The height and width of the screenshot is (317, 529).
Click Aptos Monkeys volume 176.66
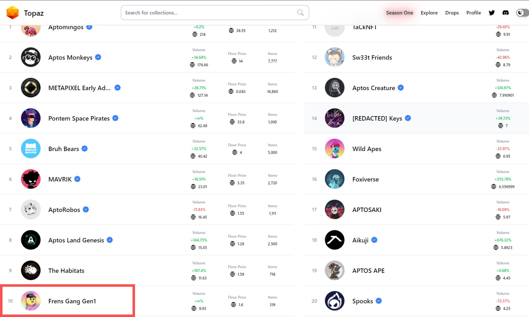(203, 65)
